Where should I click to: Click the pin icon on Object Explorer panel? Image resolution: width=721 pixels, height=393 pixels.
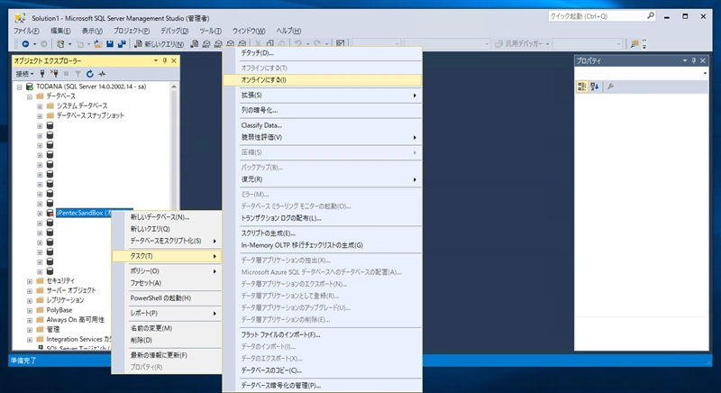[165, 60]
